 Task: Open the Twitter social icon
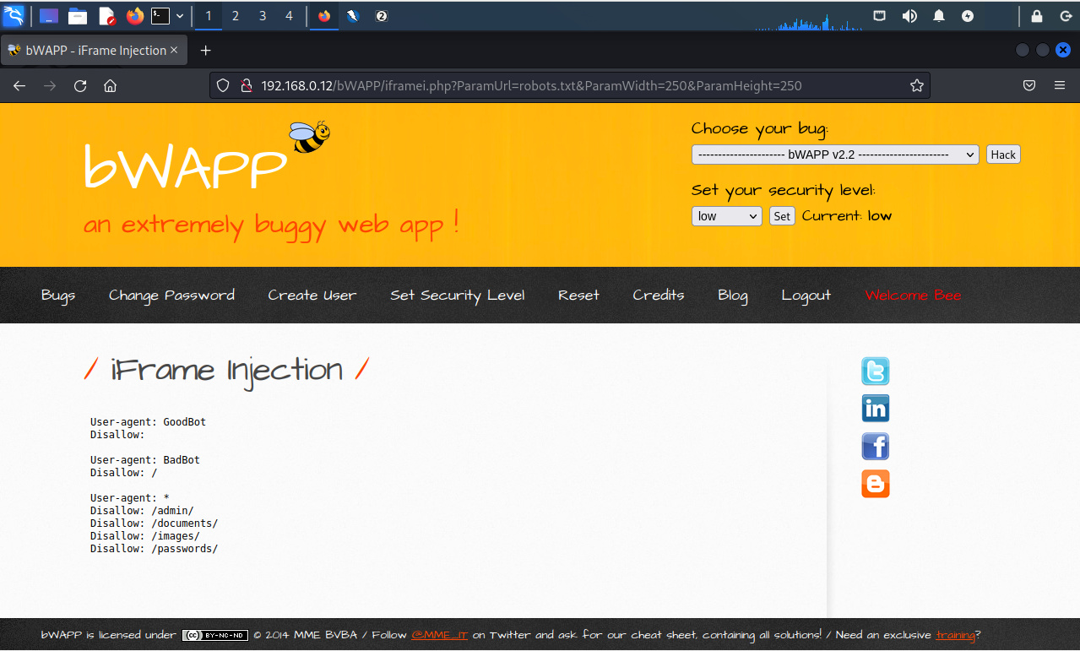click(875, 372)
